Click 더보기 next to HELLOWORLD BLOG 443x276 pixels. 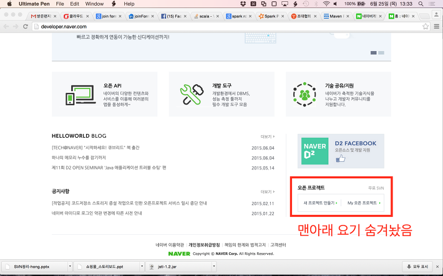tap(267, 136)
